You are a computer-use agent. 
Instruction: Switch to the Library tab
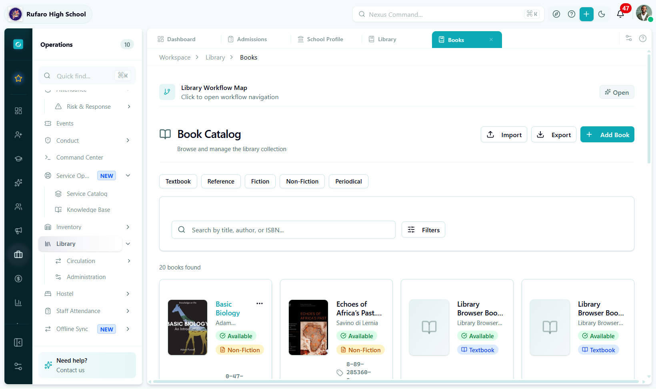(x=382, y=39)
